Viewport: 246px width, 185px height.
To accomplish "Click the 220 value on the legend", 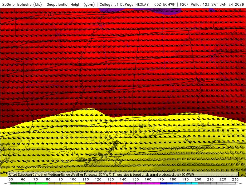I will pos(223,179).
